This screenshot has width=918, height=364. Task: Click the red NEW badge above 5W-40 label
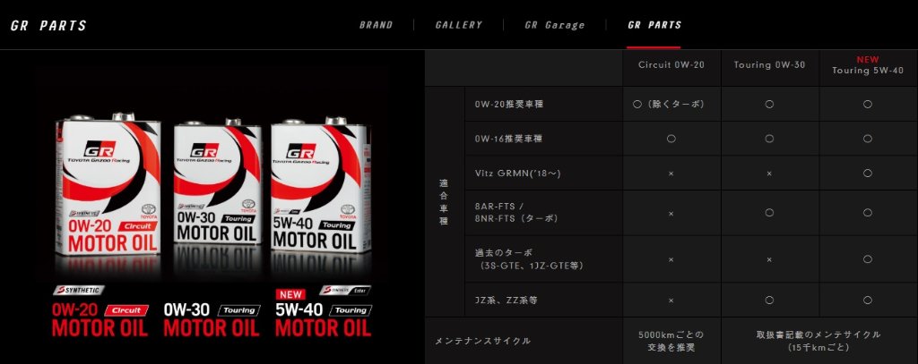291,294
